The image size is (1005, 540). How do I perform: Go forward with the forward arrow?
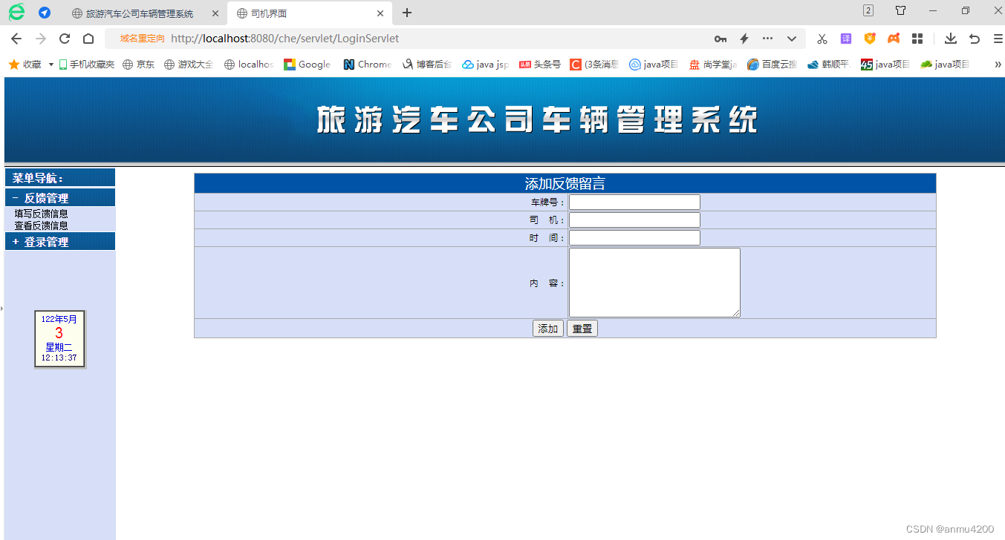(41, 39)
